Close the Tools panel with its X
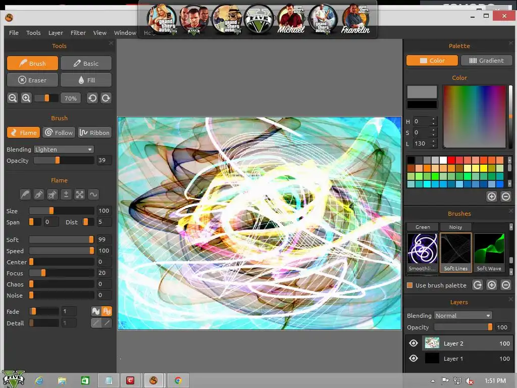Screen dimensions: 517x388 click(x=111, y=43)
